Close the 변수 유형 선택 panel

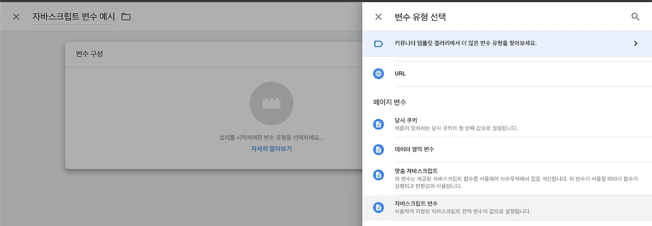coord(378,17)
